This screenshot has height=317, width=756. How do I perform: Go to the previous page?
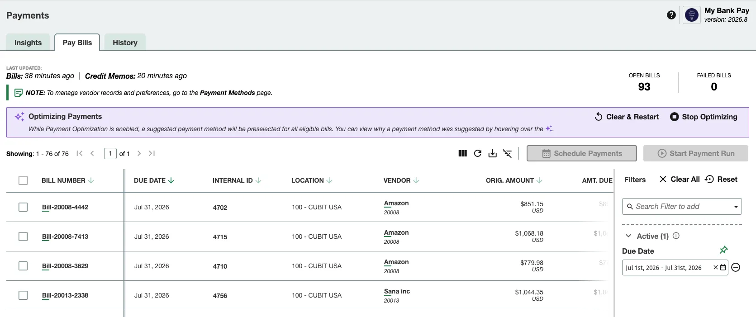pos(92,153)
